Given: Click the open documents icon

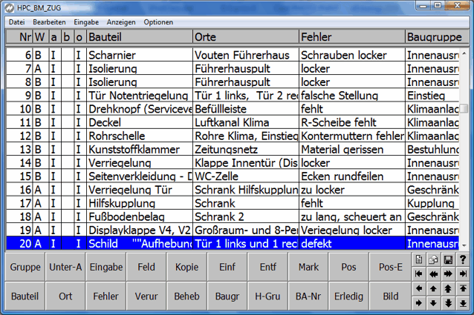Looking at the screenshot, I should click(x=434, y=259).
